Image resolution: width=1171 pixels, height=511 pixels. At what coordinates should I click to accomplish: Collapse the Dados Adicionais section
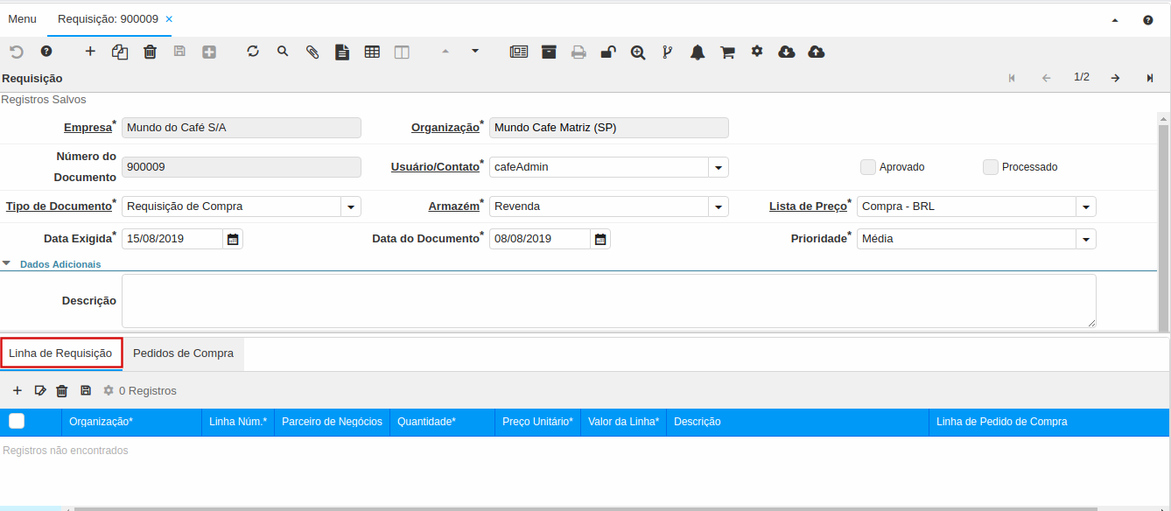7,263
